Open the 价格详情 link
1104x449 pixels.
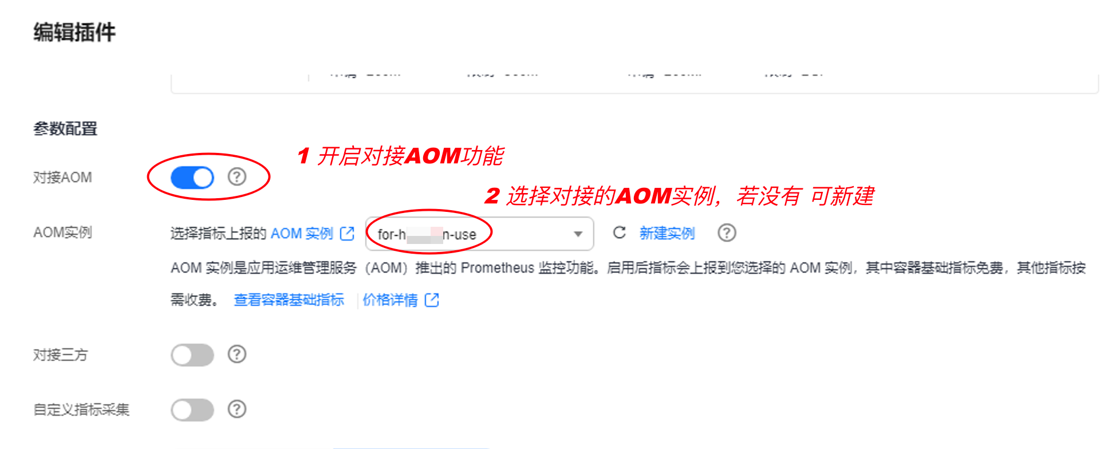[390, 300]
